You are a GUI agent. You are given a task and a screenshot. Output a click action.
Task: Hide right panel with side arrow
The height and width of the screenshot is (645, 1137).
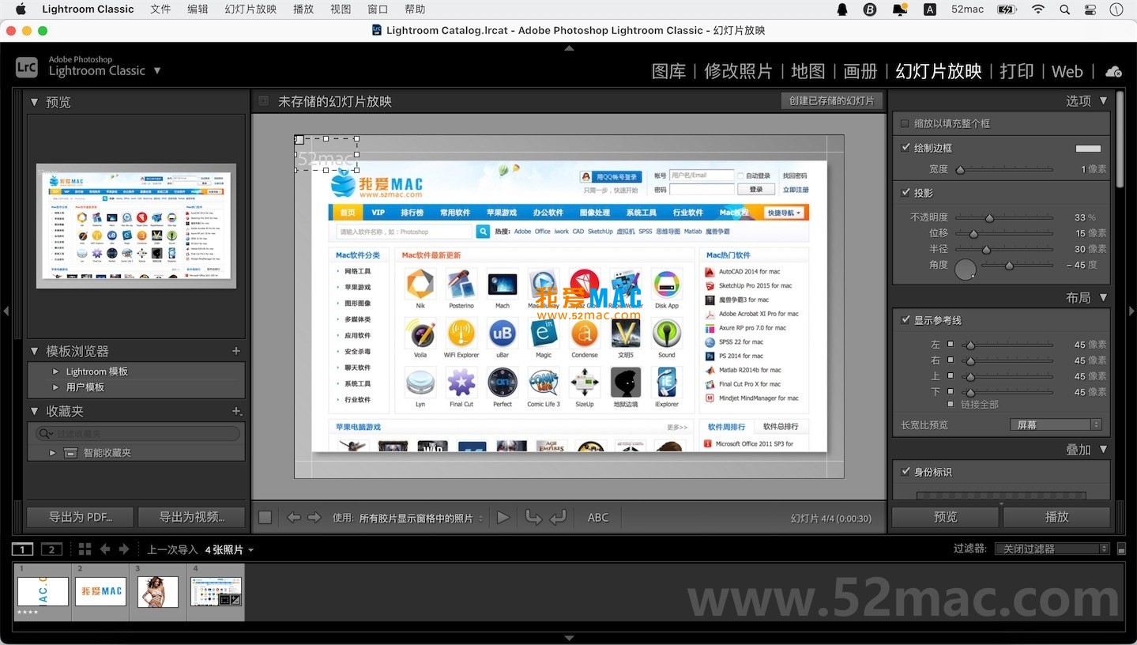[1131, 311]
